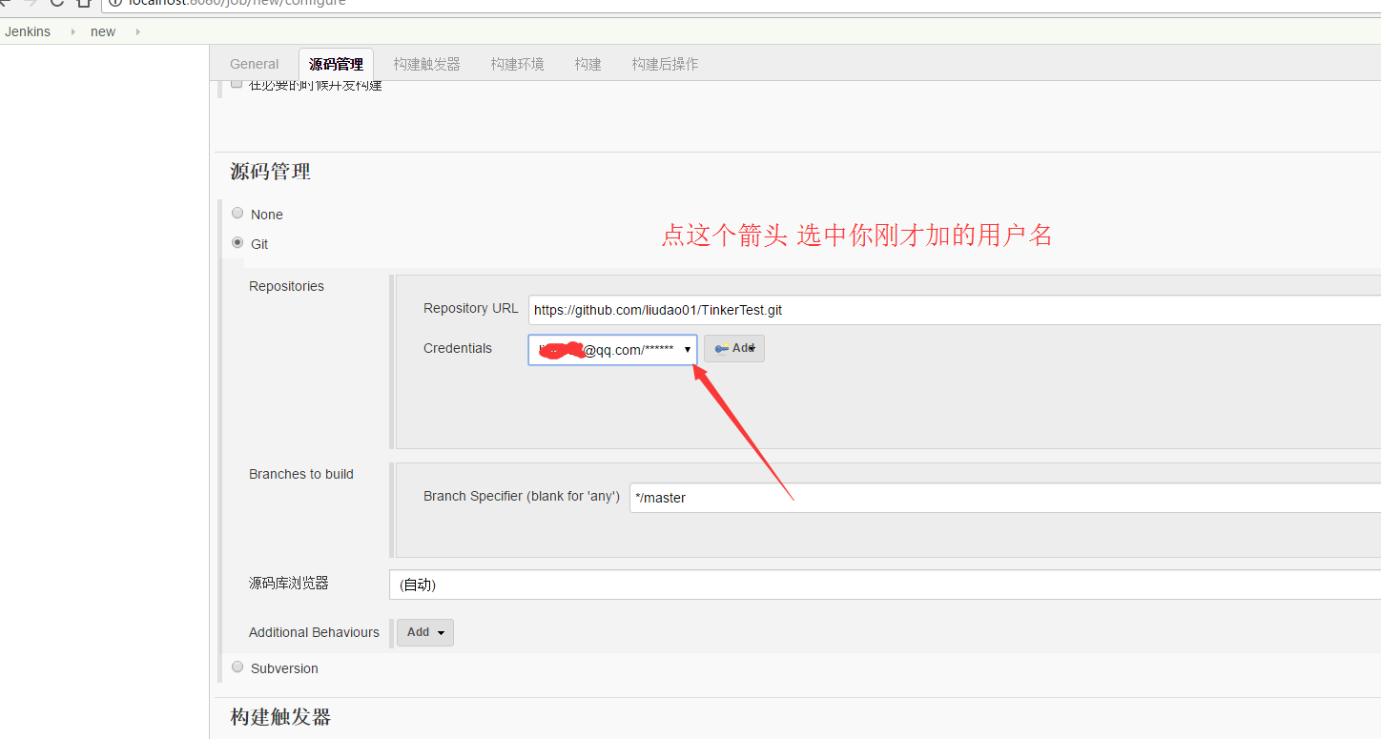Open the 构建环境 tab
This screenshot has height=739, width=1381.
[x=517, y=64]
